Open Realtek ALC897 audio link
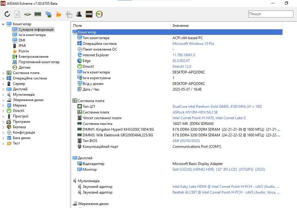 click(x=226, y=192)
